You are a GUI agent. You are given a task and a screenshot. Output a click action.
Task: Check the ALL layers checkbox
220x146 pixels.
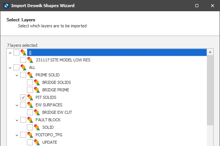[x=16, y=67]
